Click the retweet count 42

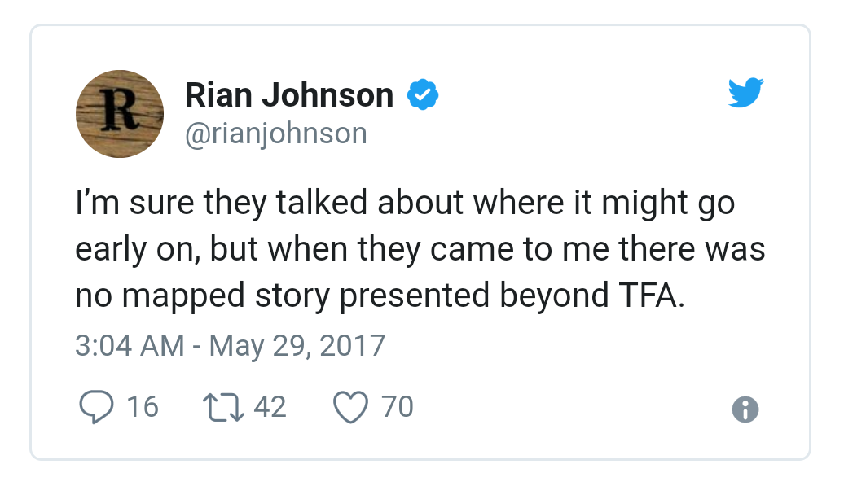tap(270, 406)
